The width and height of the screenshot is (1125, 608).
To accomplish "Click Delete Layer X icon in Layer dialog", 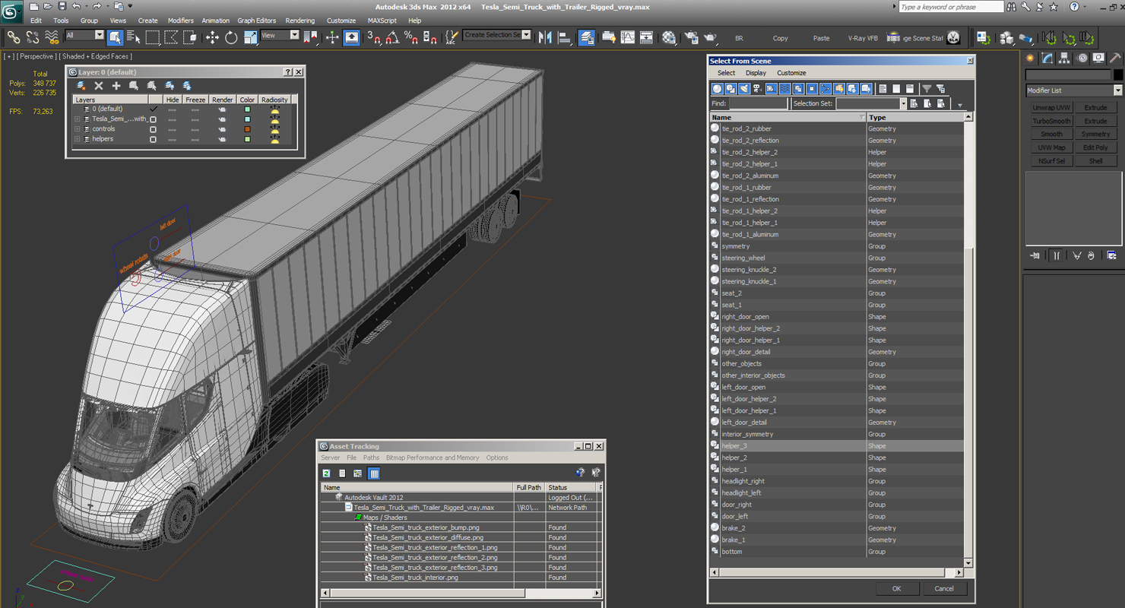I will pyautogui.click(x=98, y=86).
